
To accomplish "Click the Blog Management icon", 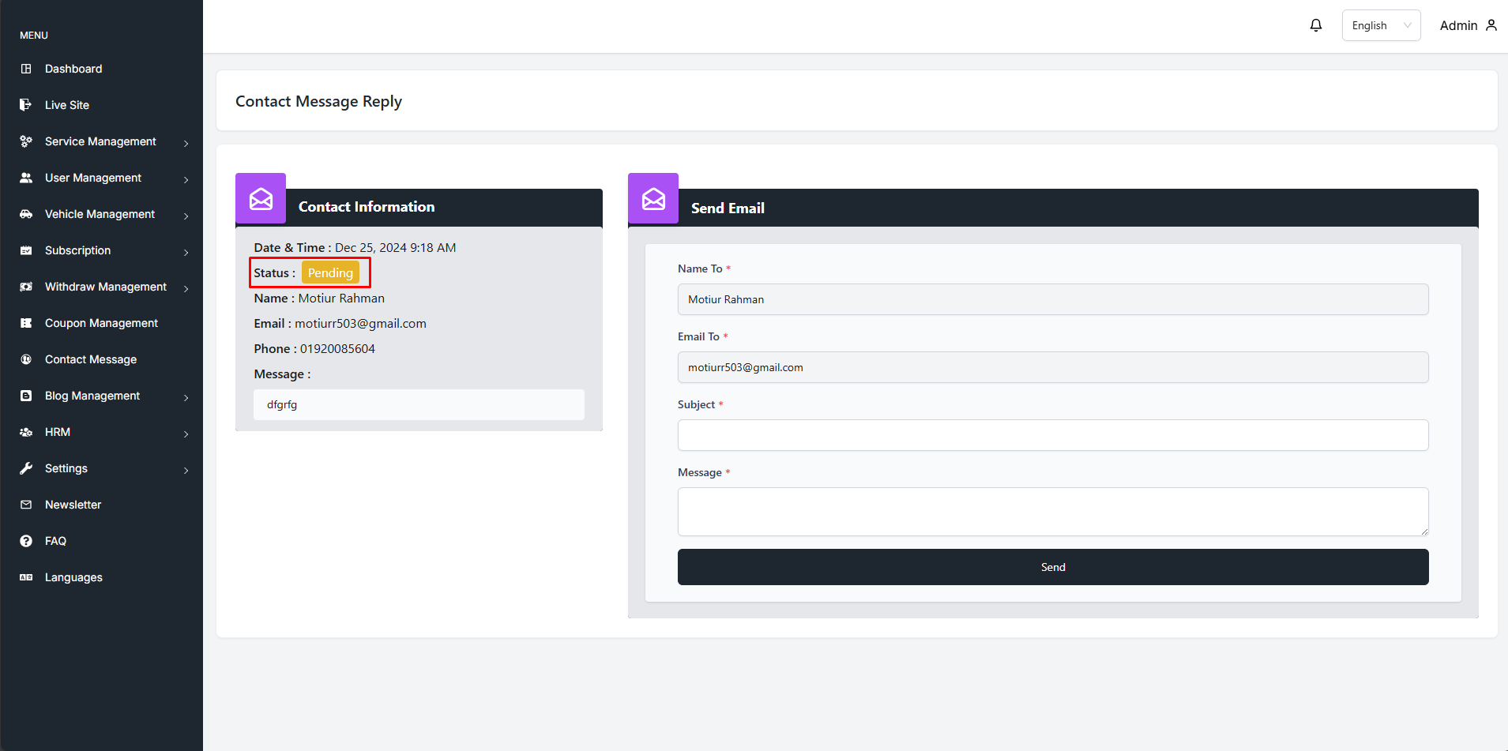I will point(26,396).
